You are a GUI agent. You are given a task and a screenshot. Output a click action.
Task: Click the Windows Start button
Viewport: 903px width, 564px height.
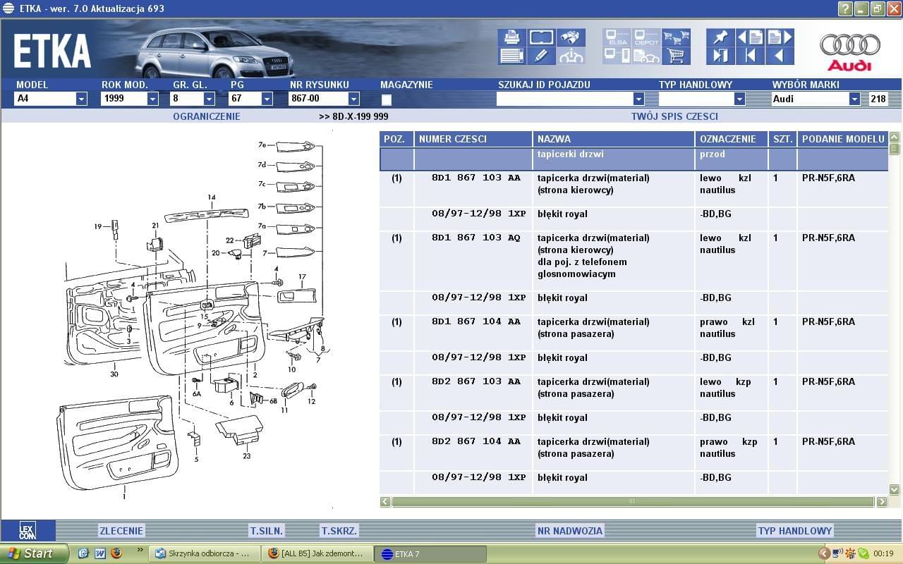point(34,553)
